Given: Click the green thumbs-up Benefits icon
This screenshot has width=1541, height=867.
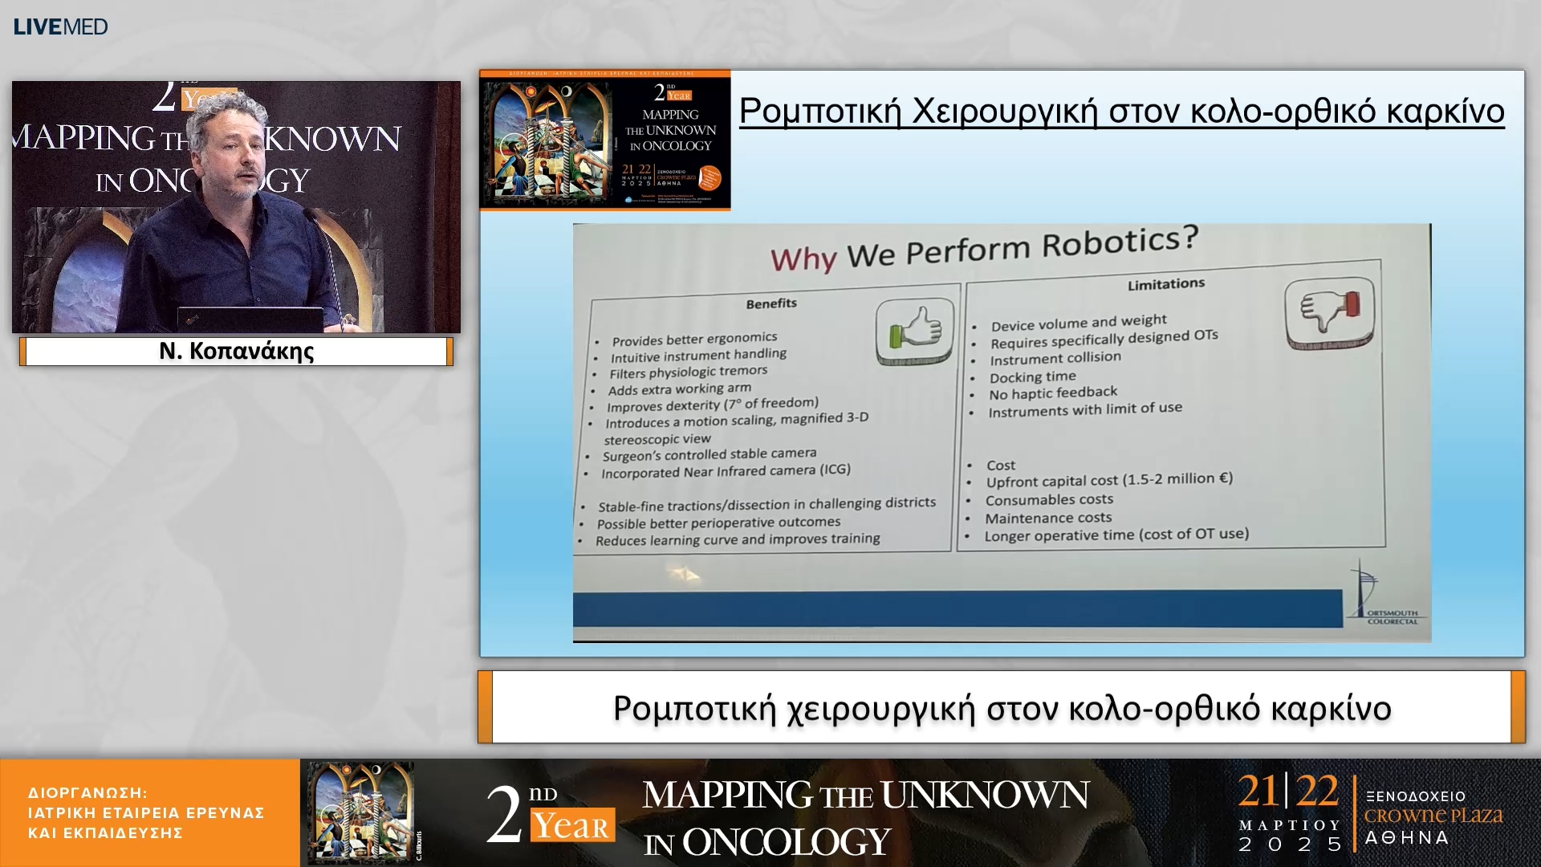Looking at the screenshot, I should tap(915, 331).
